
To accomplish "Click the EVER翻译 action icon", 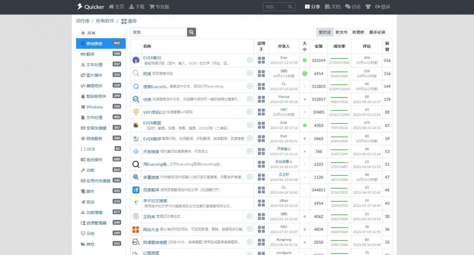I will click(x=136, y=139).
